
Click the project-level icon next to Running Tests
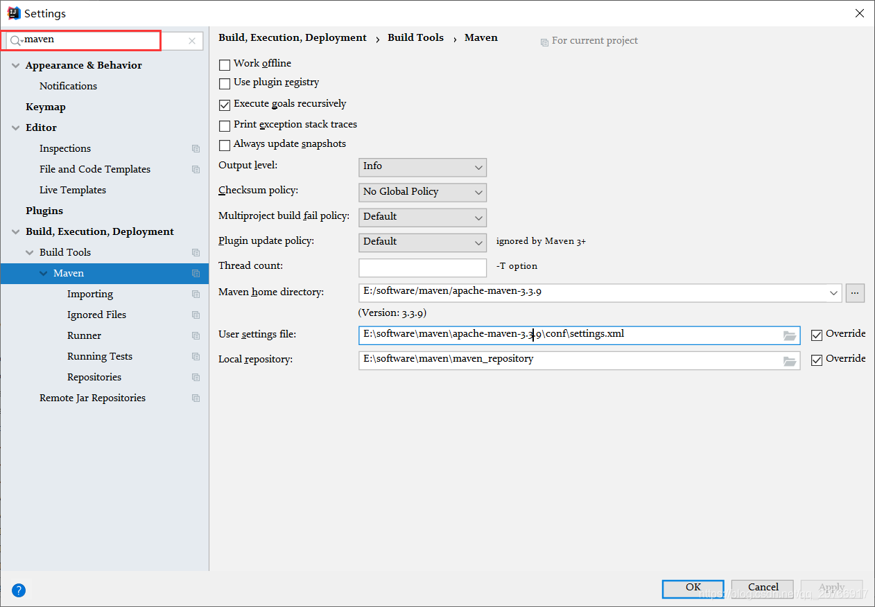(196, 356)
